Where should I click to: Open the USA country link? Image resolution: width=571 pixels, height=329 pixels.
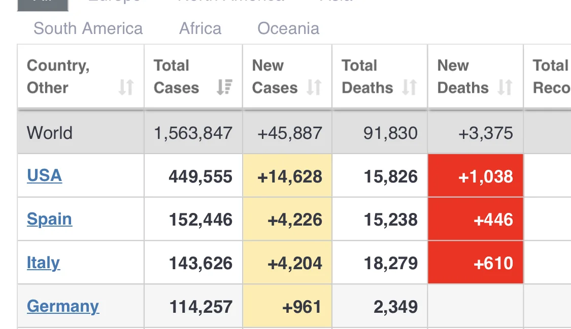[x=44, y=175]
